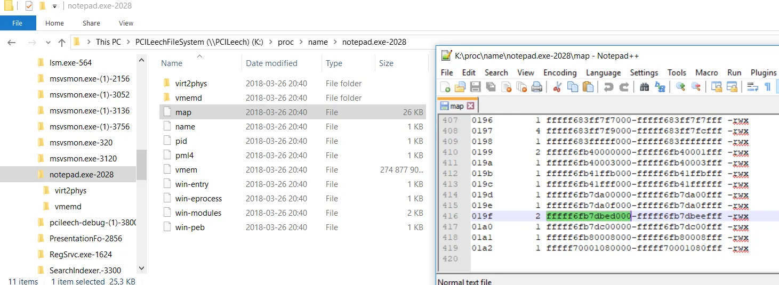The height and width of the screenshot is (285, 779).
Task: Select the win-modules file in the list
Action: [x=198, y=213]
